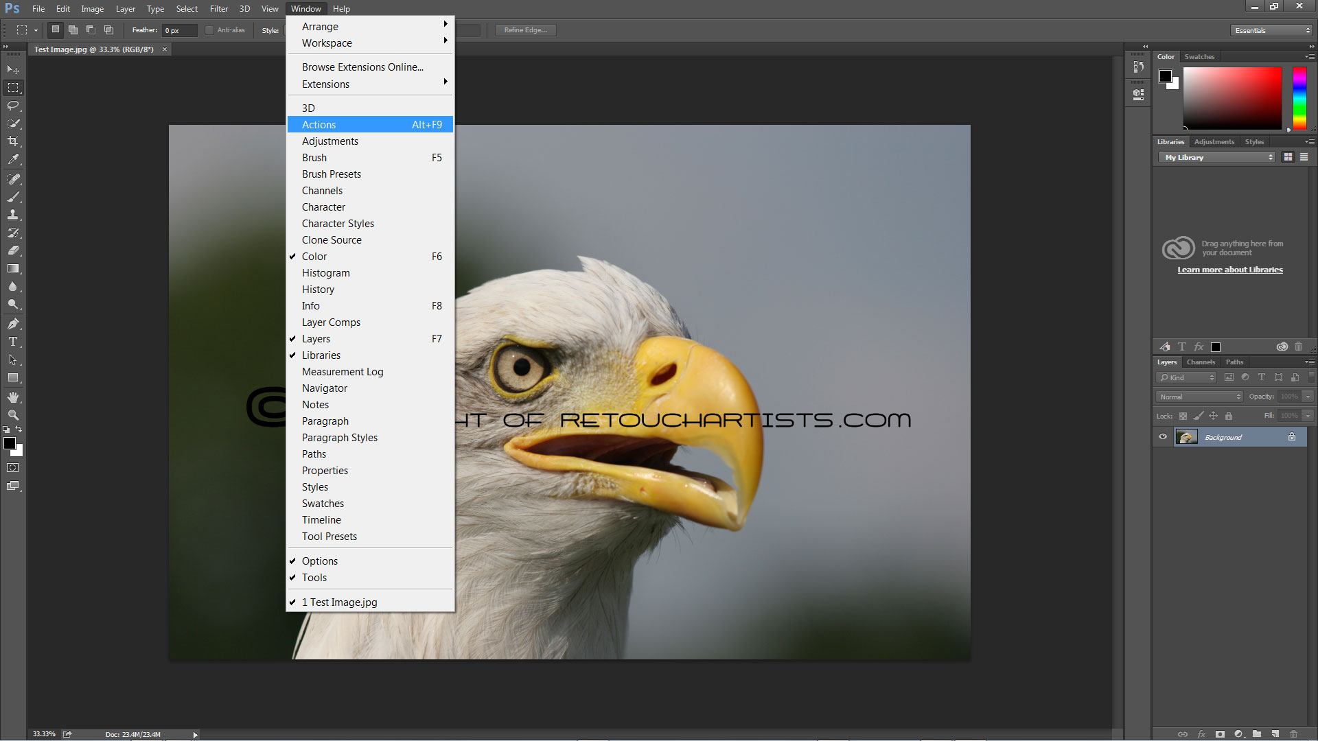The width and height of the screenshot is (1318, 741).
Task: Select Add to selection mode button
Action: pyautogui.click(x=73, y=30)
